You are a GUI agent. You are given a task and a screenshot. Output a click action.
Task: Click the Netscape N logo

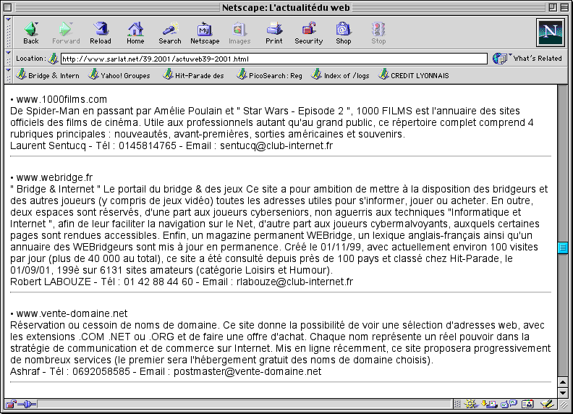coord(551,33)
